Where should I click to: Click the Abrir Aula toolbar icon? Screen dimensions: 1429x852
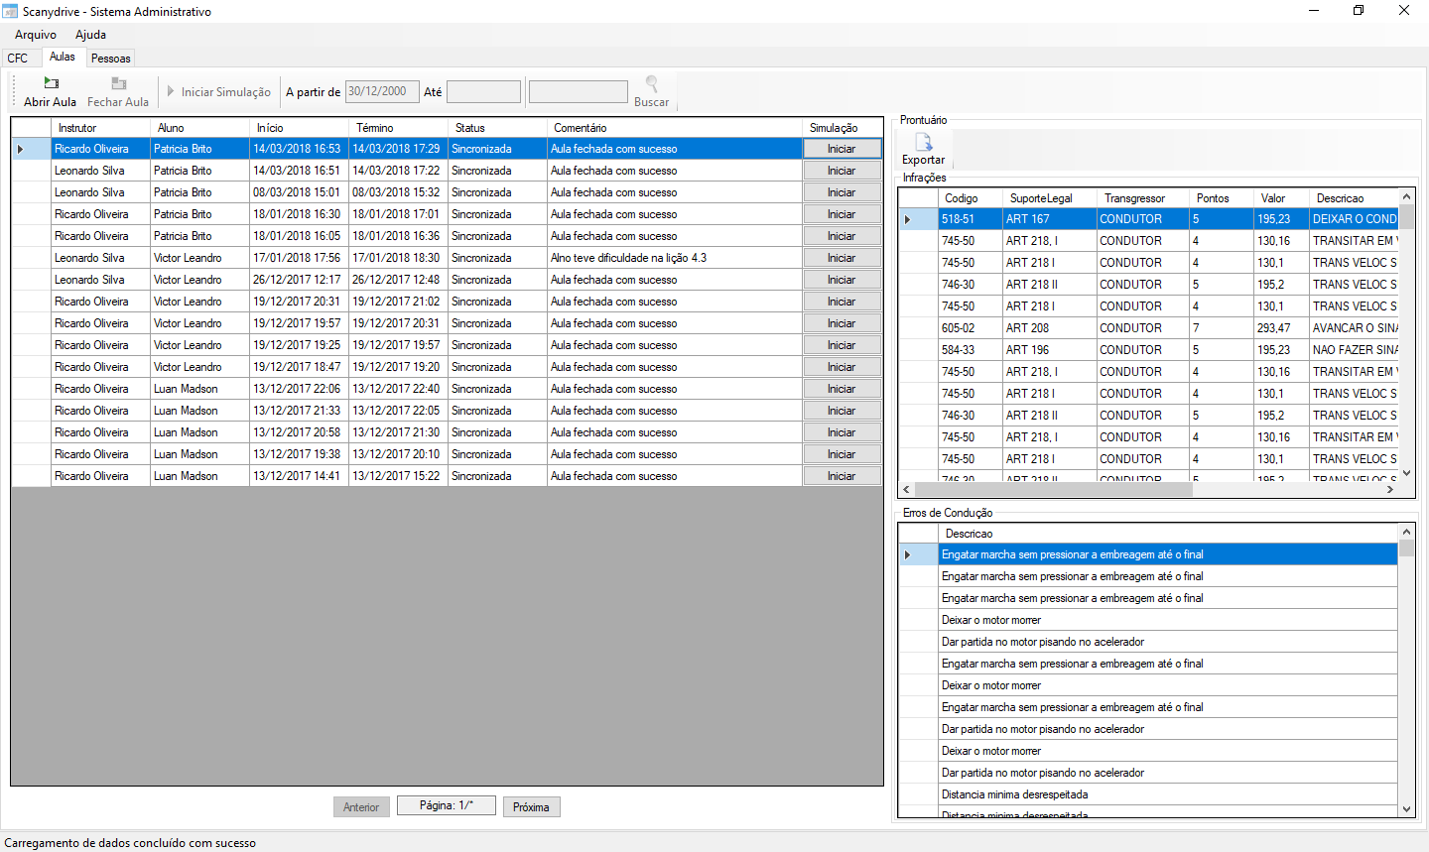[51, 83]
